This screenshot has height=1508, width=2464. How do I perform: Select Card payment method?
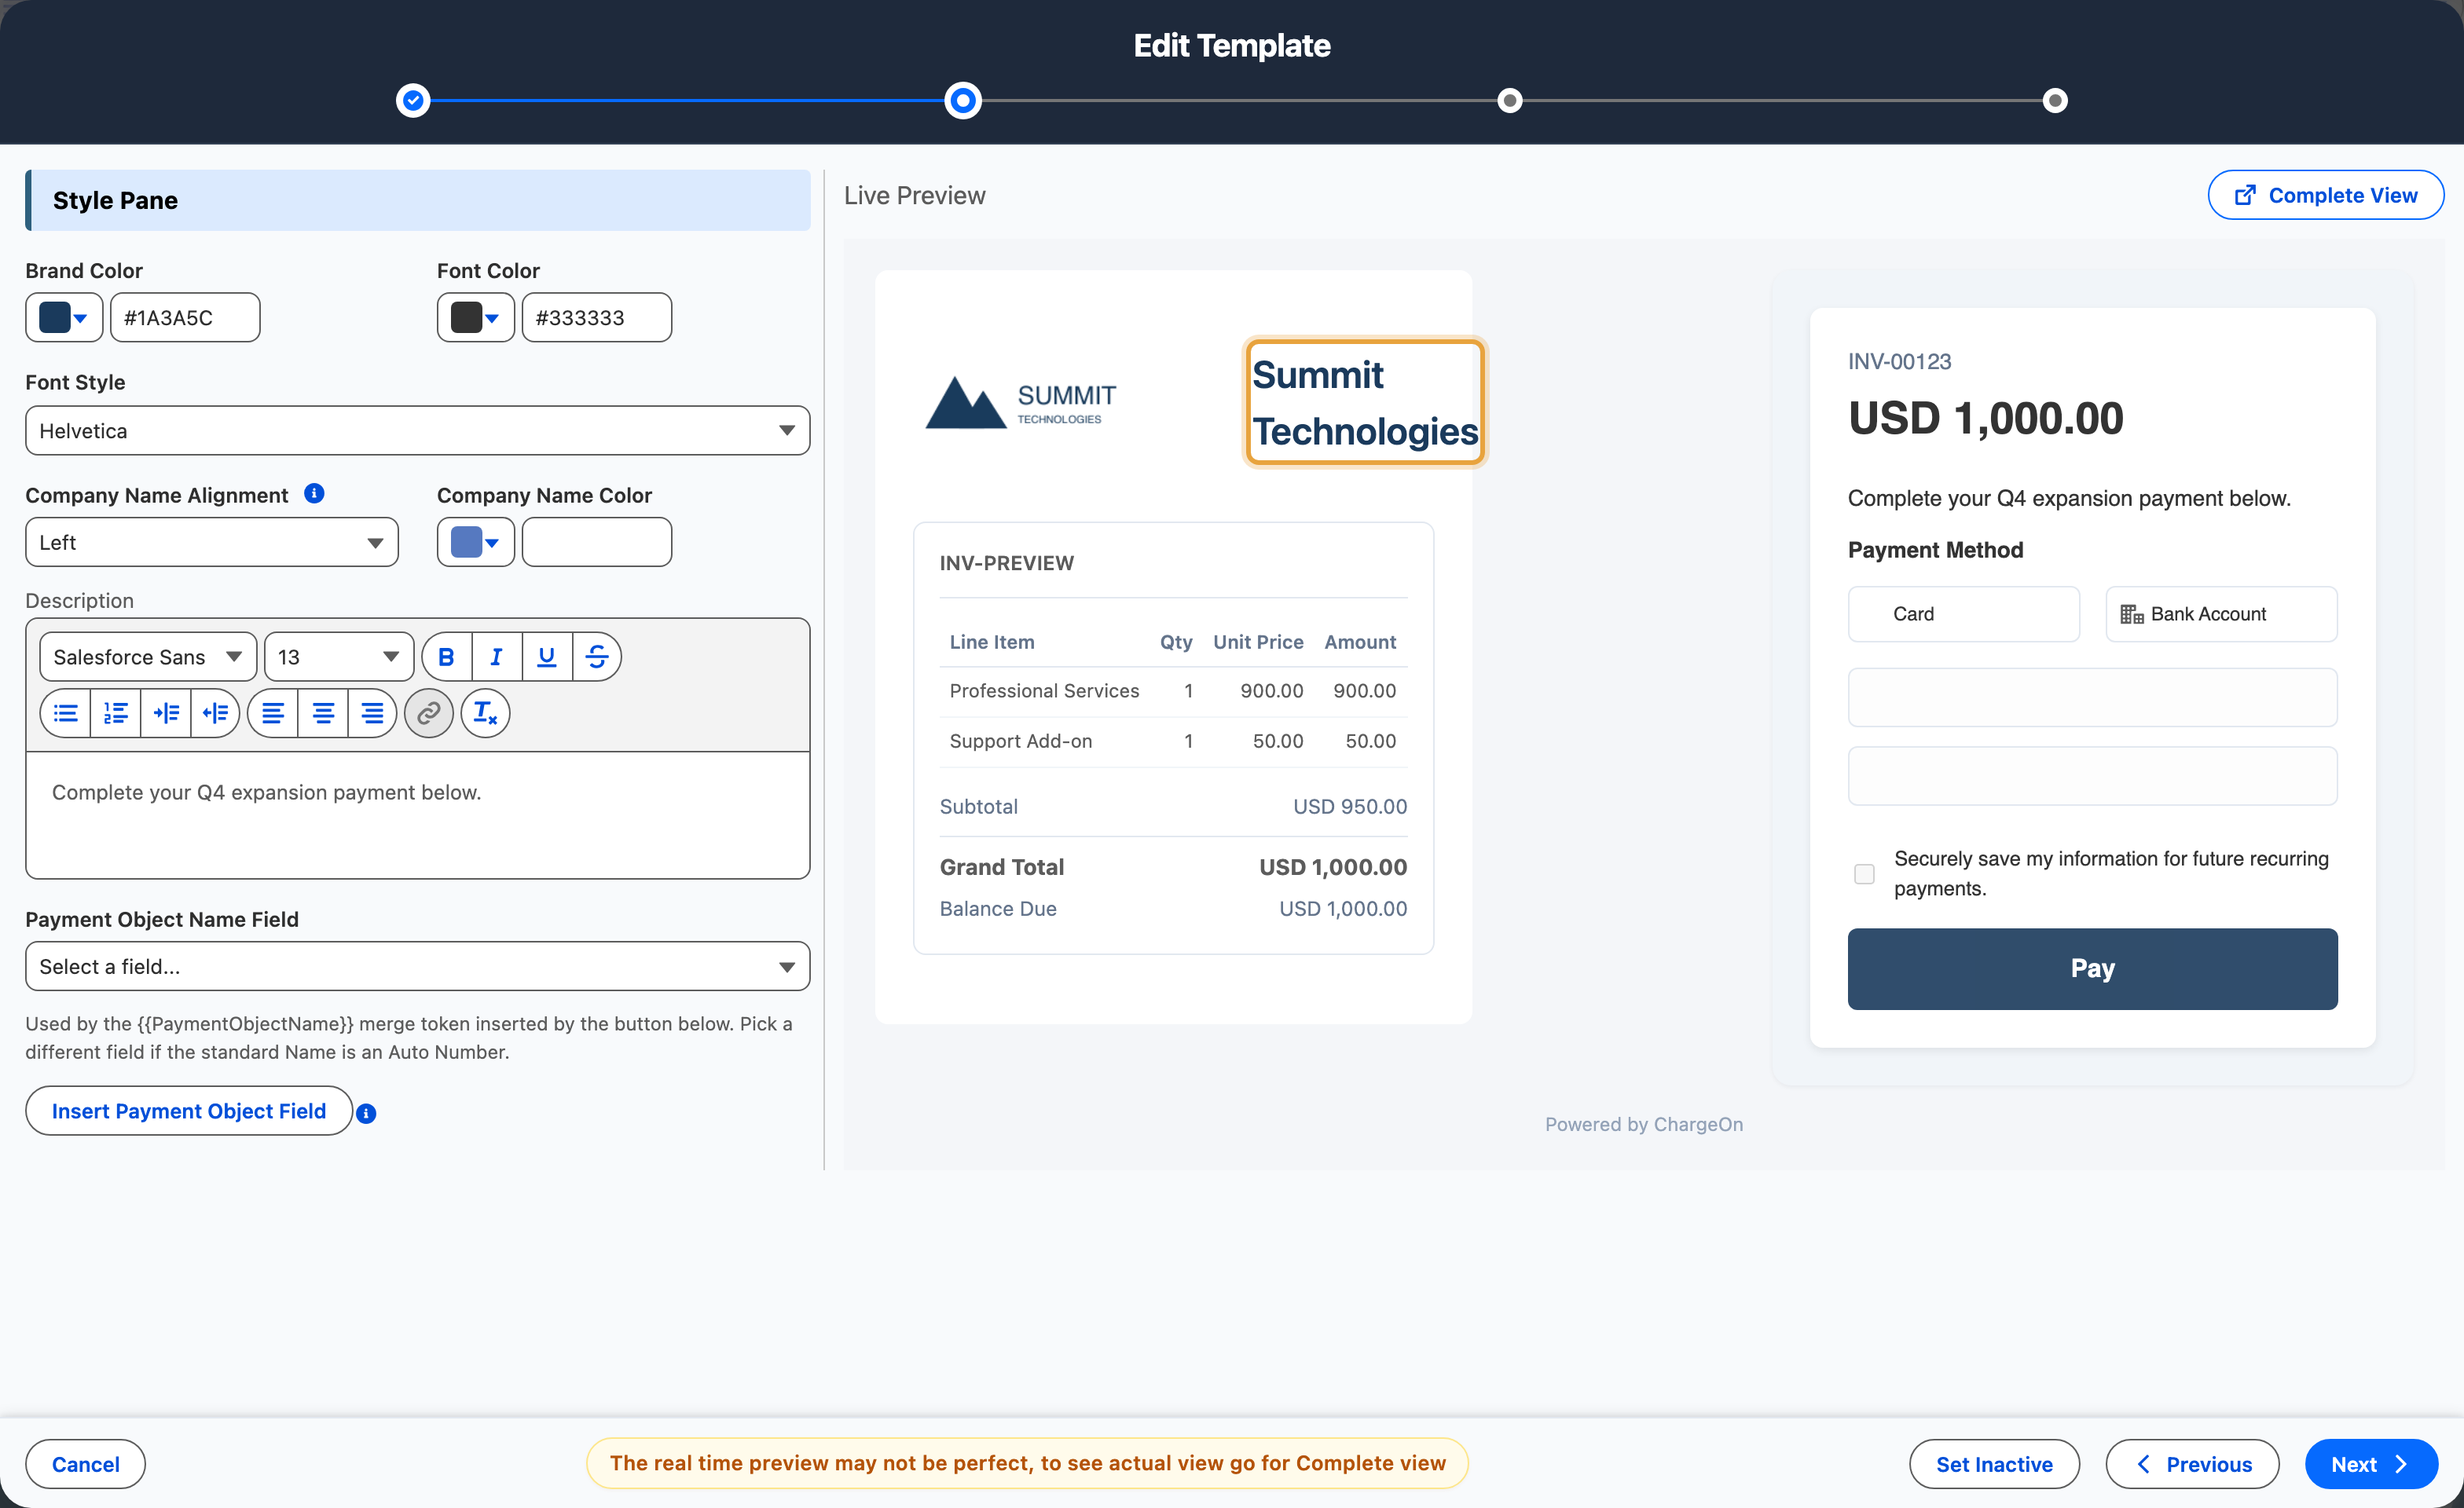(1964, 613)
